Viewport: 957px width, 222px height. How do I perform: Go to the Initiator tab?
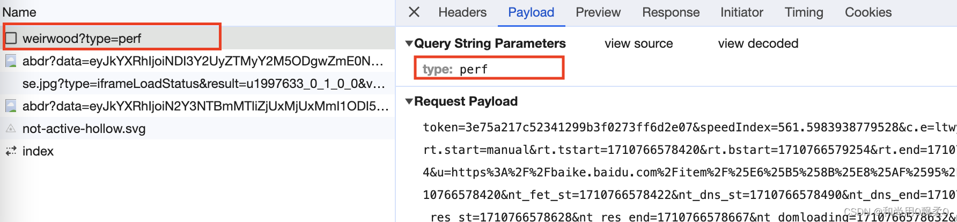(x=742, y=12)
